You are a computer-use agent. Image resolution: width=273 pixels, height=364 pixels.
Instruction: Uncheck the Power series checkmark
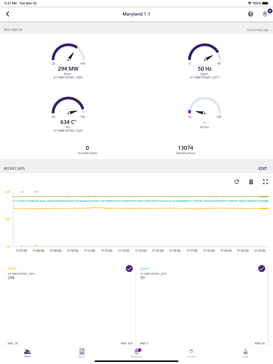click(129, 268)
